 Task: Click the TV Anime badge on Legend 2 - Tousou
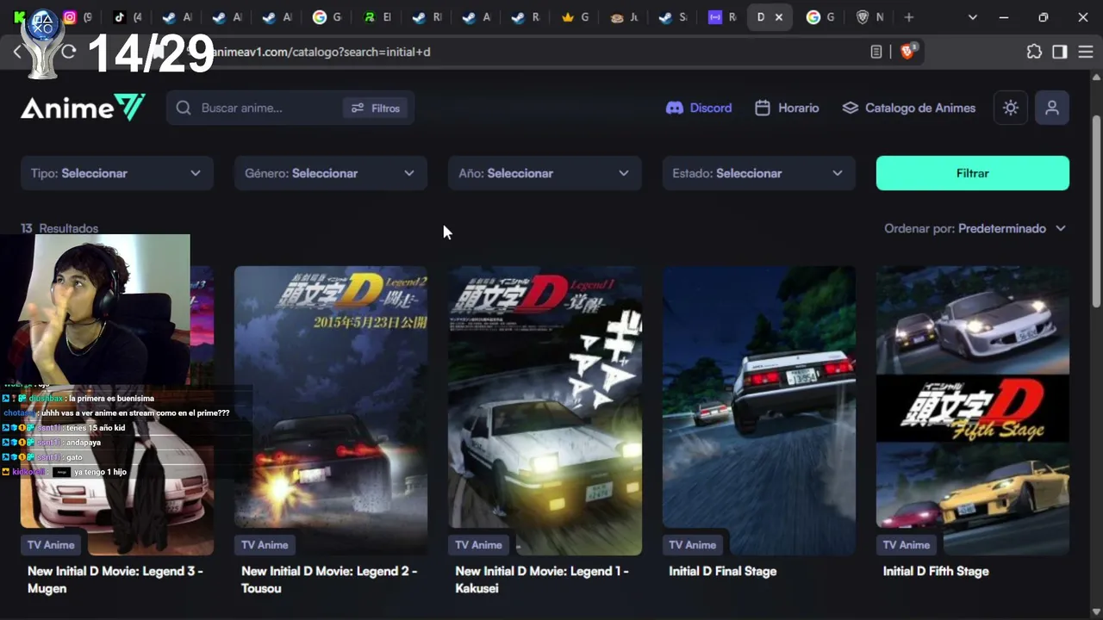click(x=265, y=544)
